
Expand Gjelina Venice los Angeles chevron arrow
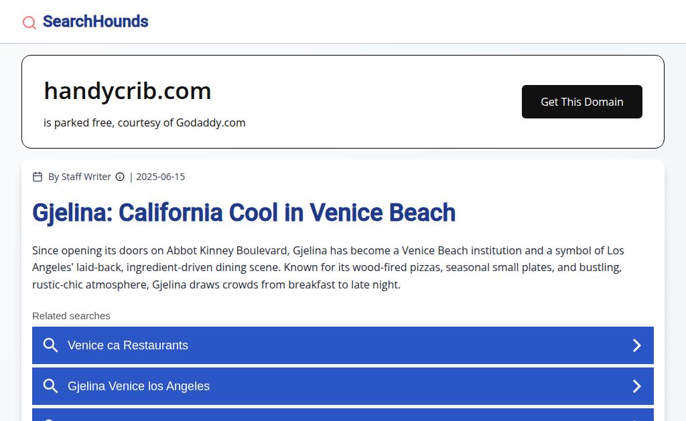[x=637, y=386]
